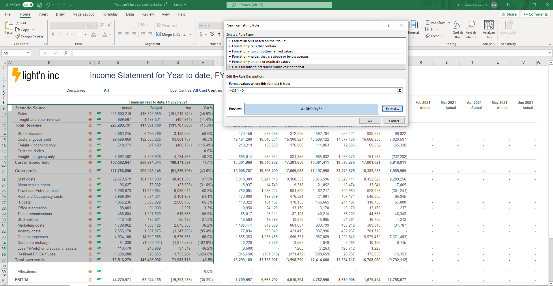This screenshot has height=286, width=553.
Task: Click the Percent Style icon
Action: click(212, 35)
